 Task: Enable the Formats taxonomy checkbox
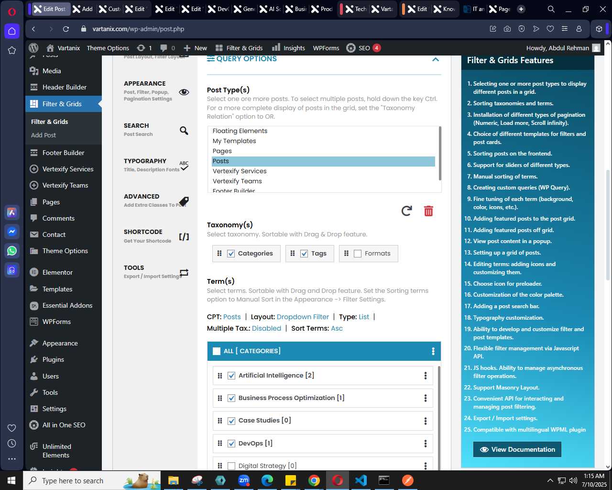point(358,254)
